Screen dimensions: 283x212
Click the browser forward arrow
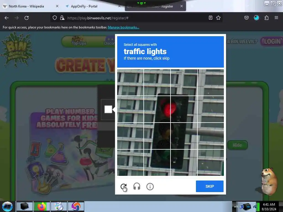point(17,18)
